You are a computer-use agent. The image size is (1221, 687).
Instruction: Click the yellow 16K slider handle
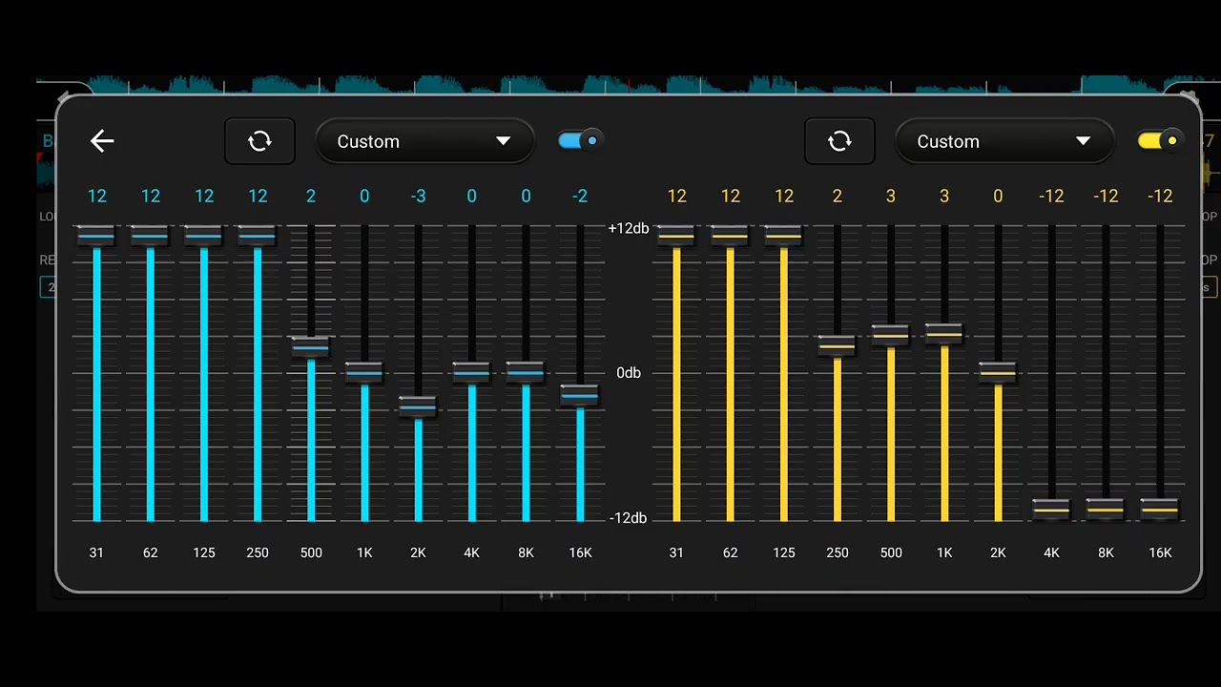tap(1160, 510)
